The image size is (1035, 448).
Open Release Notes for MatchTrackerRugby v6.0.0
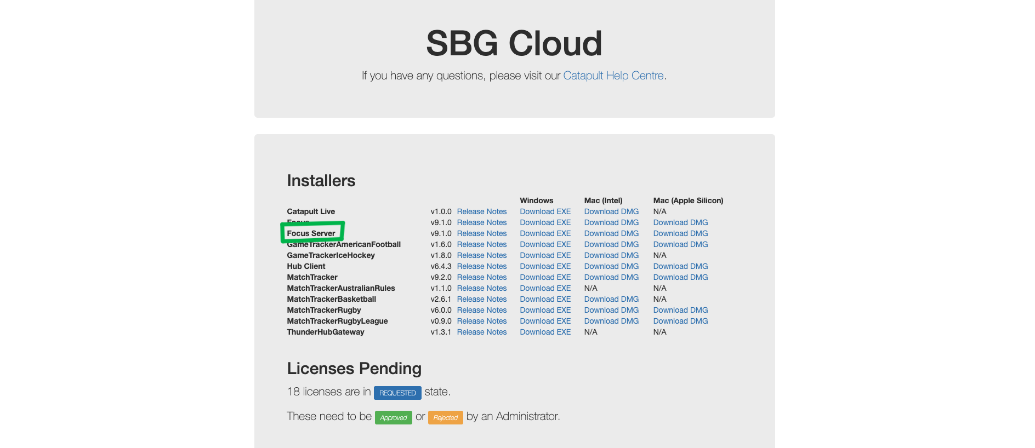click(x=482, y=310)
